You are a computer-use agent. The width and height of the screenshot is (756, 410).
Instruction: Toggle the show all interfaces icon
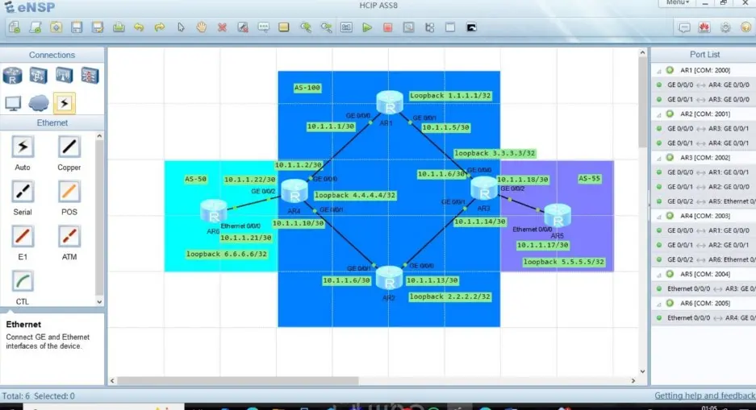coord(429,27)
